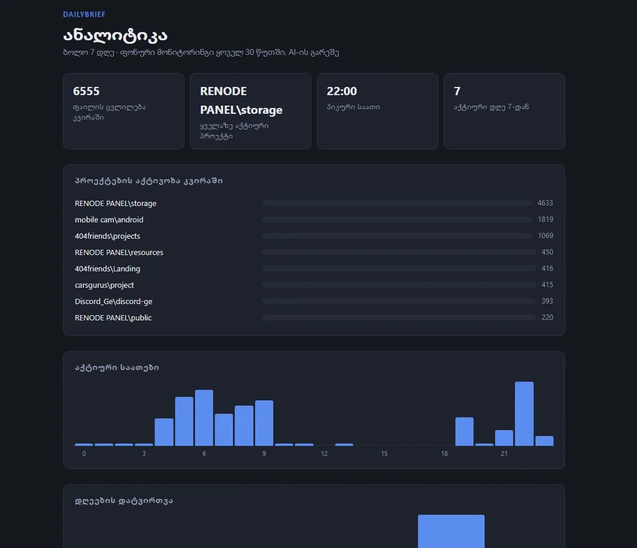Select the RENODE PANEL\storage row in project list

click(x=314, y=203)
